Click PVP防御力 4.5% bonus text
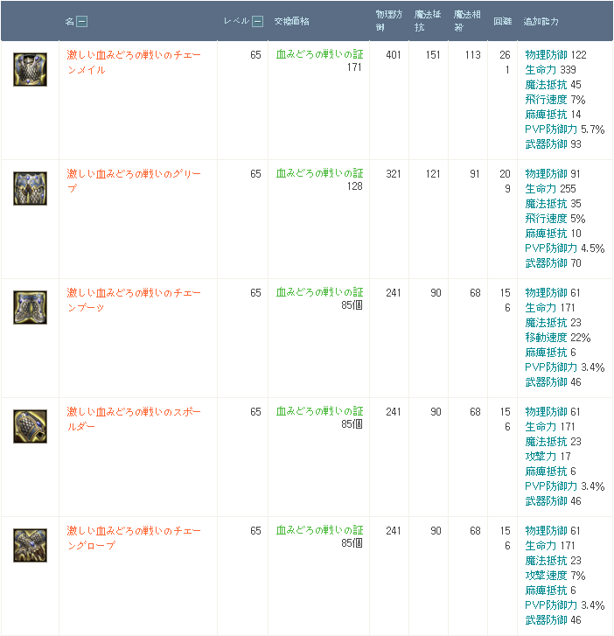Screen dimensions: 614x636 (564, 248)
